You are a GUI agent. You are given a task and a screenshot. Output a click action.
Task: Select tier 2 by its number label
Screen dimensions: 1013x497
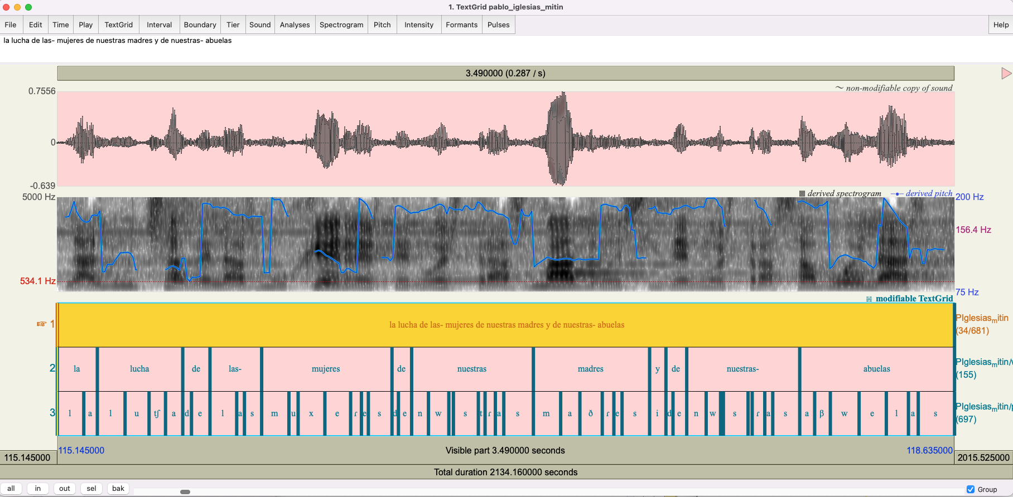pos(52,368)
